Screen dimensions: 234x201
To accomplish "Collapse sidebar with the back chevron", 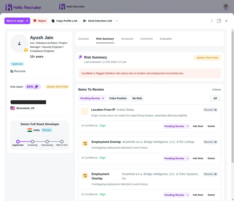I will coord(55,7).
